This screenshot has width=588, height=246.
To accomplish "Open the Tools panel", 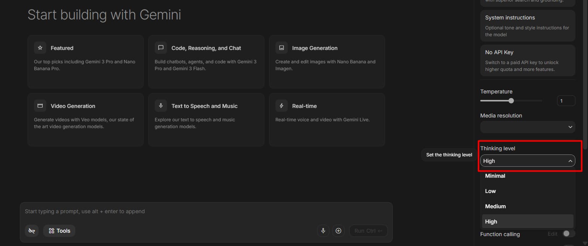I will 59,230.
